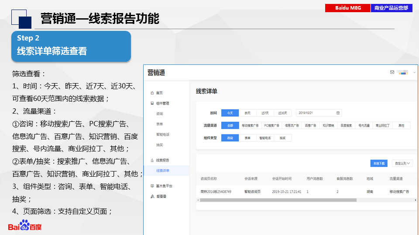The width and height of the screenshot is (419, 235).
Task: Click the scrollbar right arrow under the table
Action: click(415, 200)
